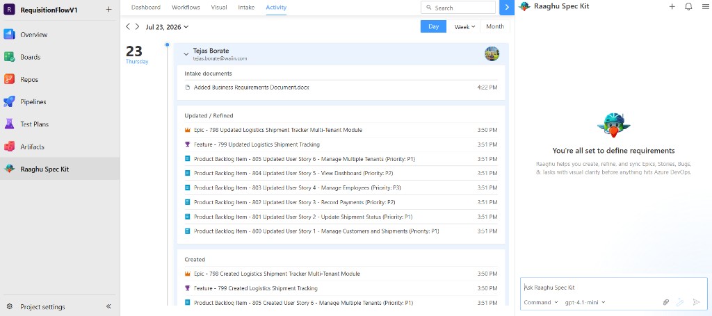This screenshot has height=316, width=712.
Task: Click the magic wand enhance icon
Action: [680, 302]
